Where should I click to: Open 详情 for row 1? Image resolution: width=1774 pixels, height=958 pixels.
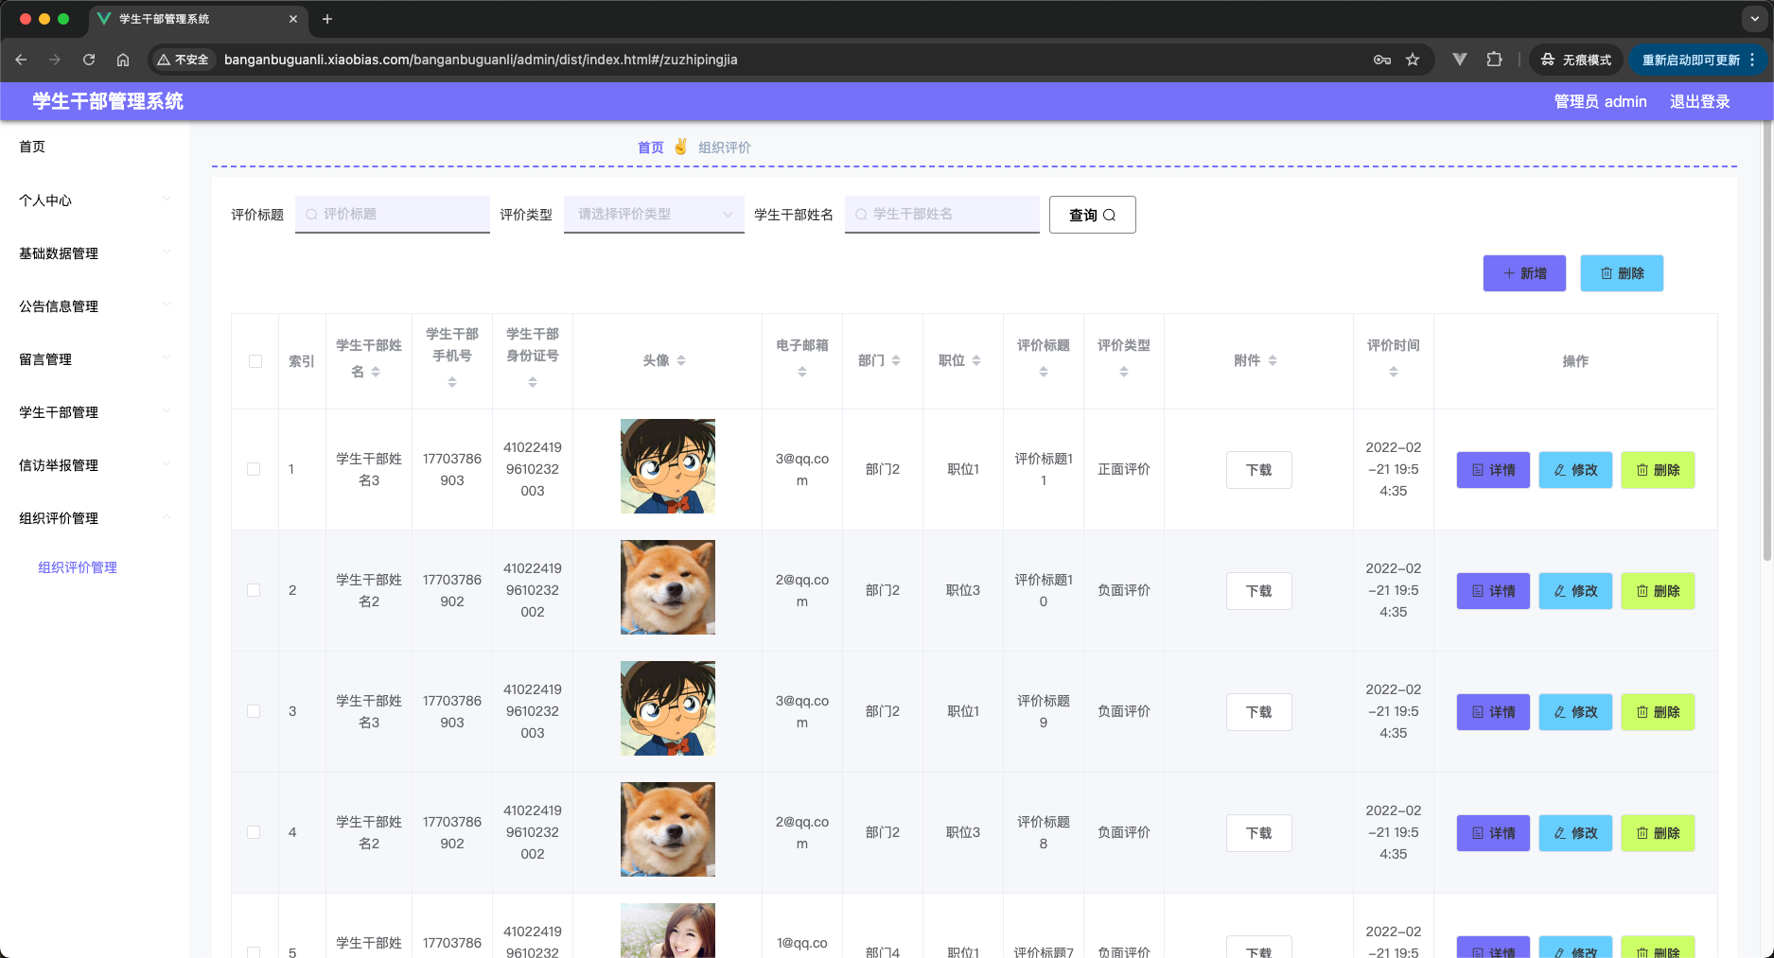click(1493, 470)
